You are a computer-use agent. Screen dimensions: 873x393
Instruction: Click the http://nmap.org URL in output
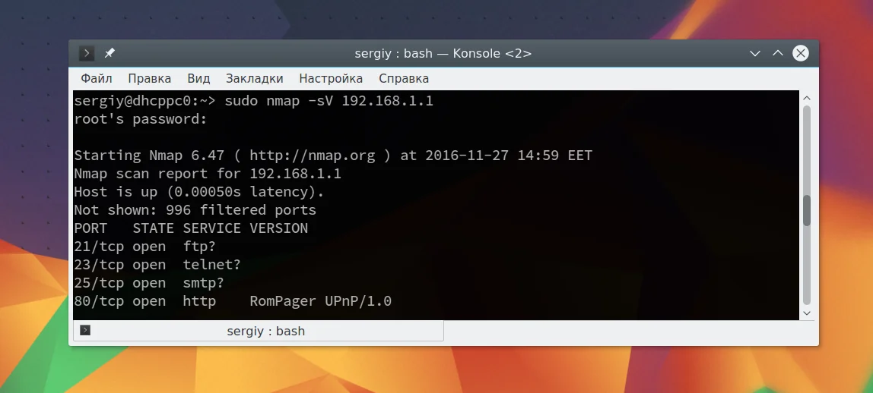pyautogui.click(x=313, y=156)
